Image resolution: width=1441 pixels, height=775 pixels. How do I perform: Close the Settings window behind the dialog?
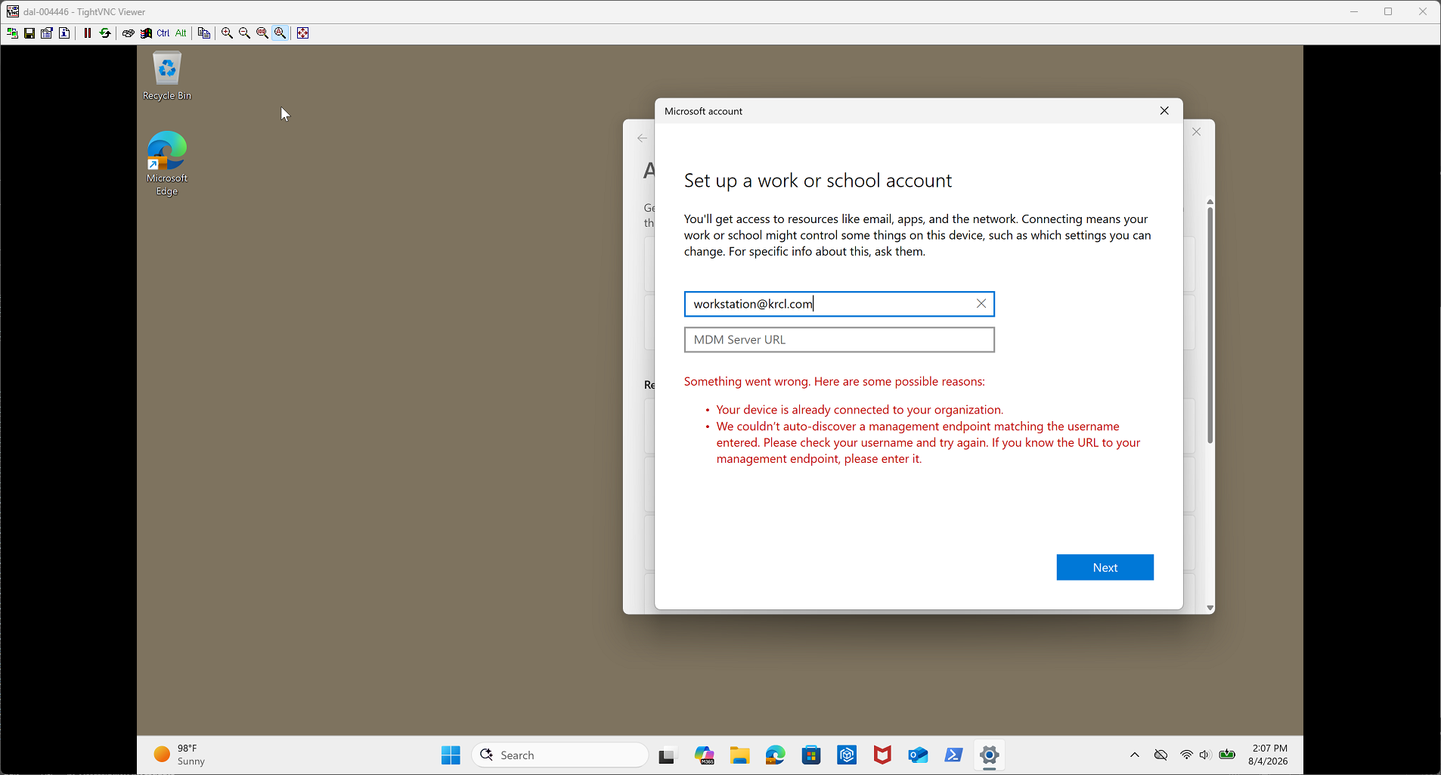1196,132
